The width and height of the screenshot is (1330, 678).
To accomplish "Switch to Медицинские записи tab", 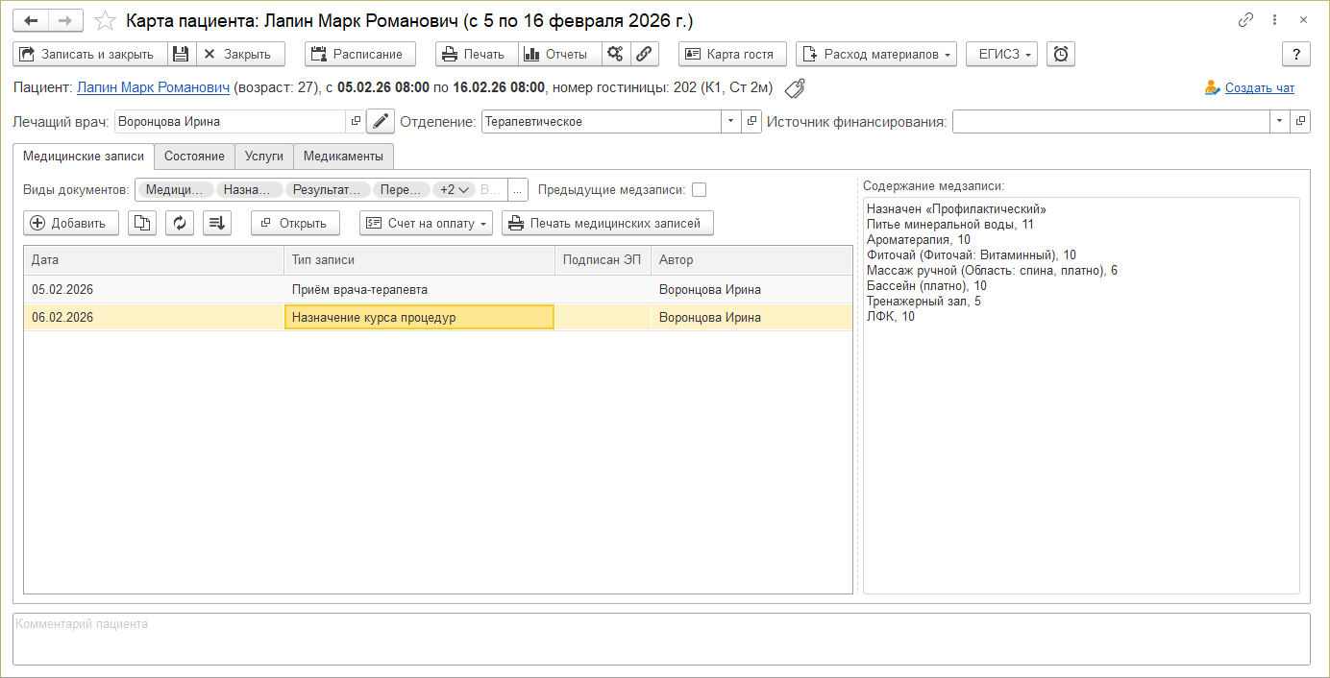I will 84,156.
